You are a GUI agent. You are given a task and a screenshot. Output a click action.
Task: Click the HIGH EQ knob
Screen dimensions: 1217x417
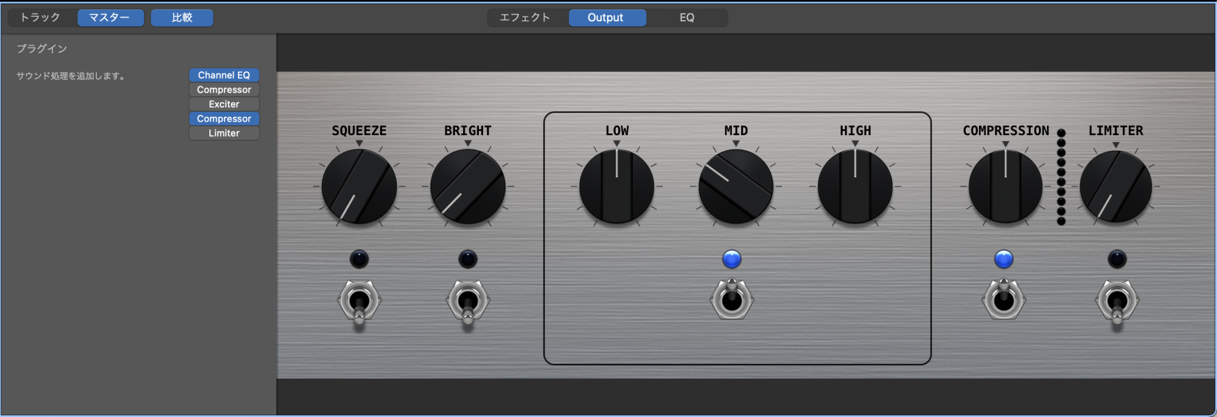[855, 186]
